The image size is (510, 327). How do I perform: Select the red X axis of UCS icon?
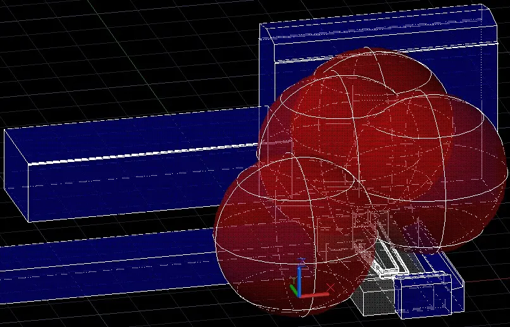tap(314, 295)
